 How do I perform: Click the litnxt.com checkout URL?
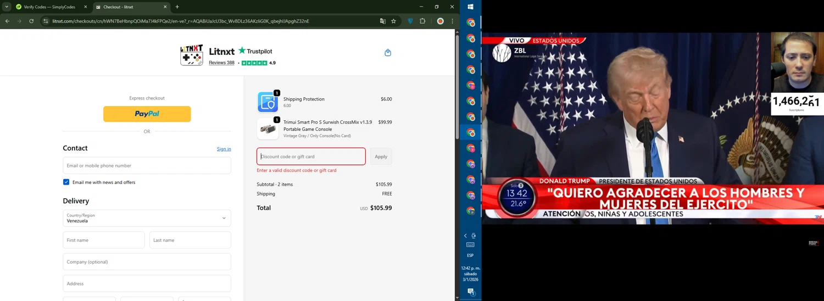pos(181,21)
